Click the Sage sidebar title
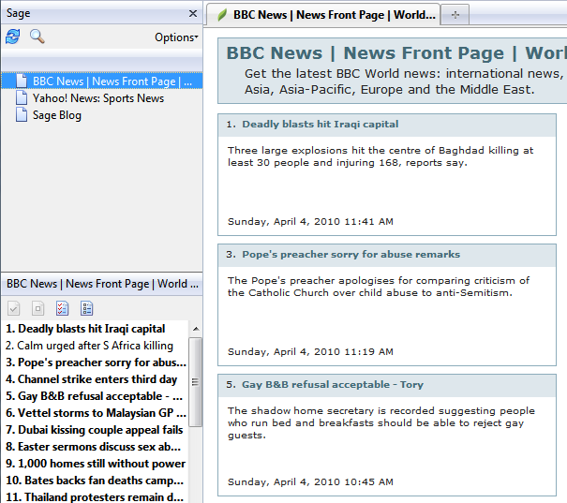The width and height of the screenshot is (567, 503). point(18,13)
